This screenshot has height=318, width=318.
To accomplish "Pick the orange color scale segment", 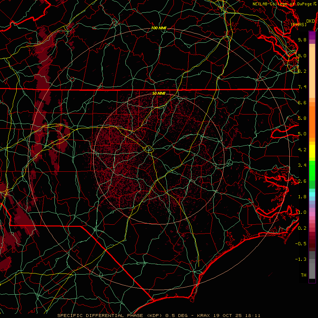I will (x=312, y=122).
